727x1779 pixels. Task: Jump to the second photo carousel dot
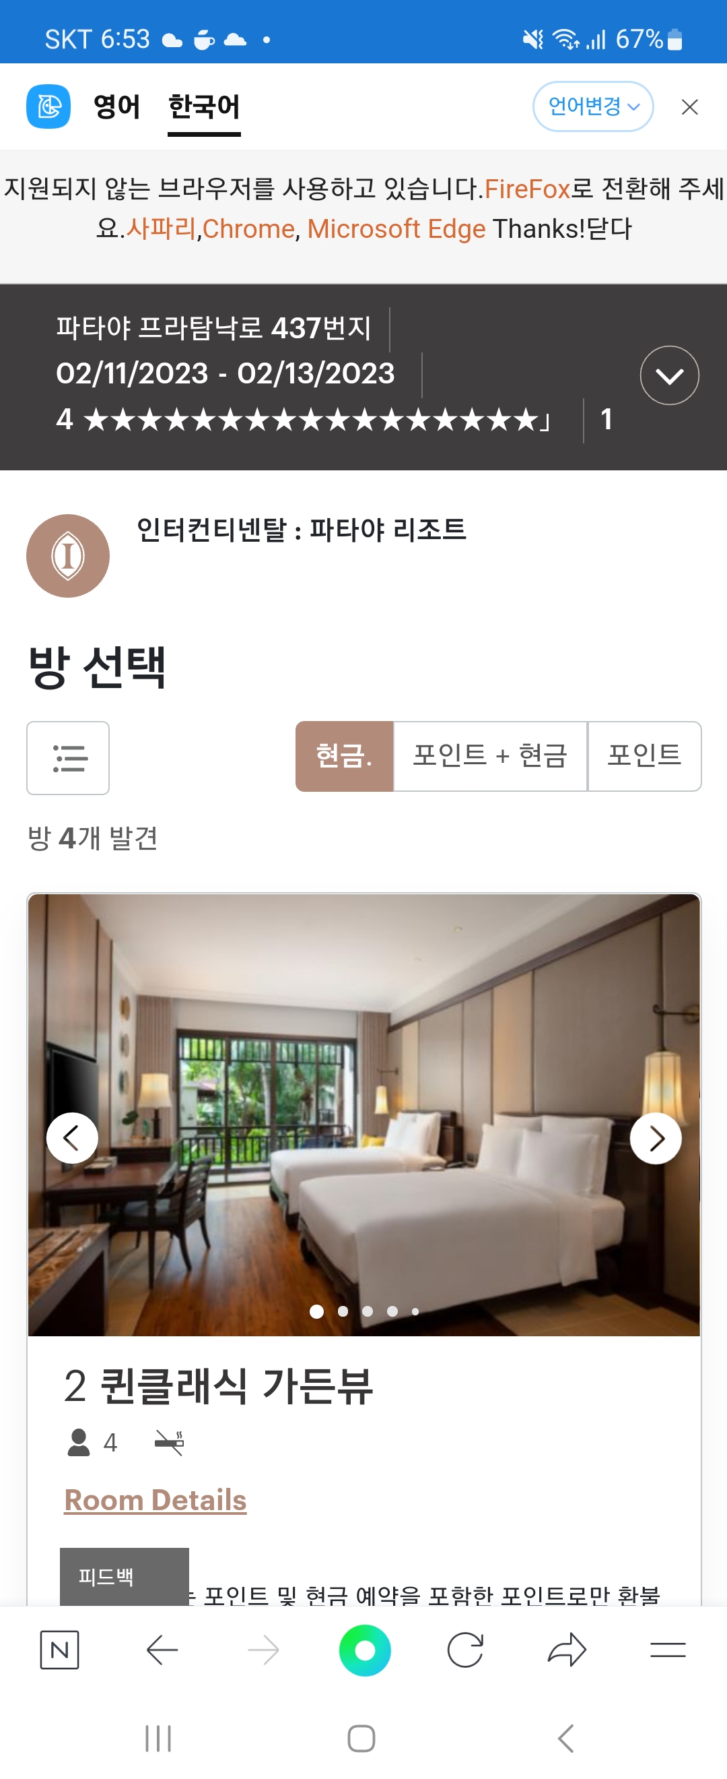coord(343,1311)
